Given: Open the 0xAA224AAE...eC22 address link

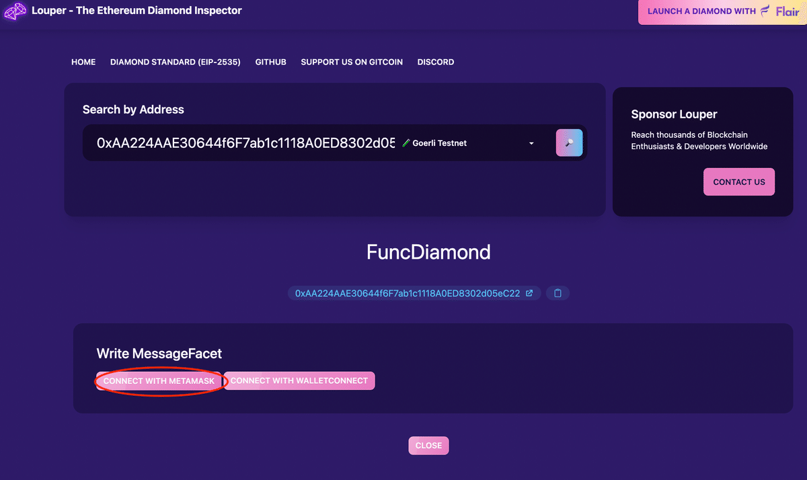Looking at the screenshot, I should 408,293.
